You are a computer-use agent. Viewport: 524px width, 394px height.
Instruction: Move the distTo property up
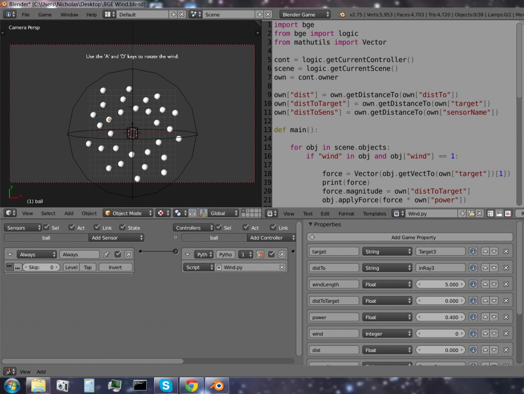tap(485, 268)
